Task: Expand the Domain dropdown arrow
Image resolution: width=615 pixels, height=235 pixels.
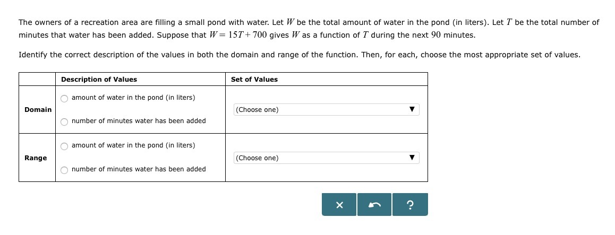Action: pyautogui.click(x=411, y=110)
